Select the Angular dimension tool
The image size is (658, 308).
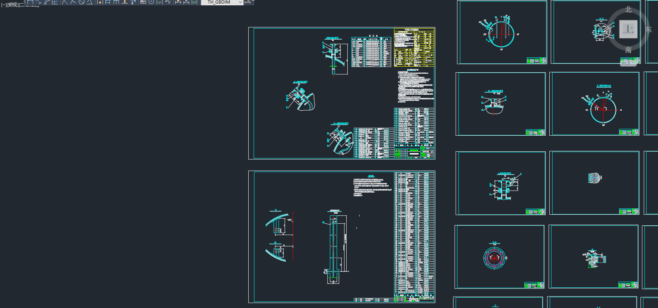(89, 2)
